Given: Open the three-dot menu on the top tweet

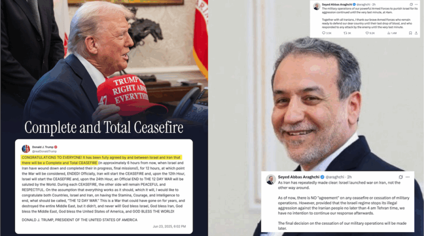Looking at the screenshot, I should coord(416,4).
